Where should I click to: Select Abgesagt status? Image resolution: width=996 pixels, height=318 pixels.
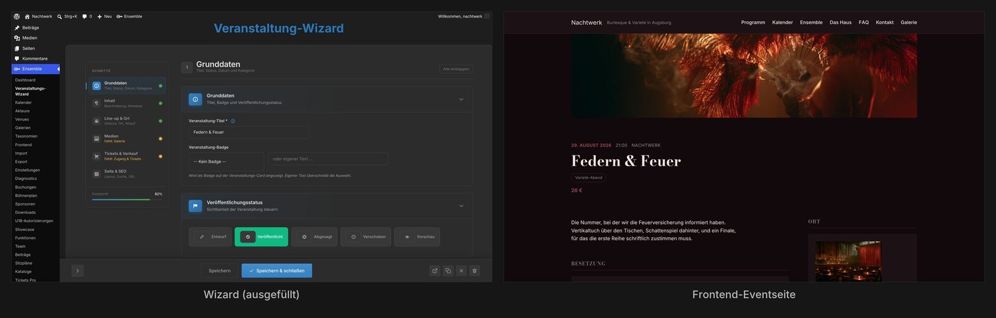[x=314, y=237]
